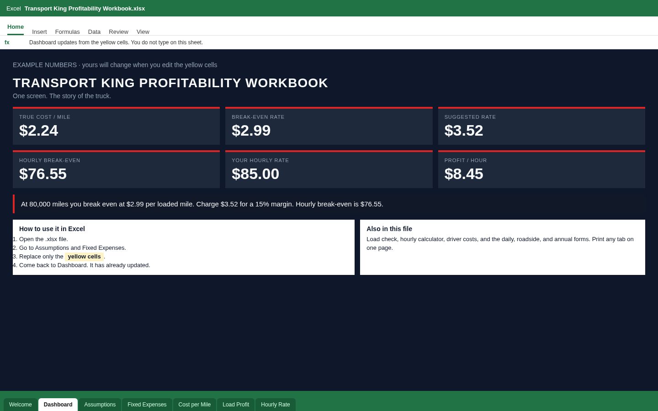Open the Insert ribbon tab
Screen dimensions: 658x411
tap(39, 32)
